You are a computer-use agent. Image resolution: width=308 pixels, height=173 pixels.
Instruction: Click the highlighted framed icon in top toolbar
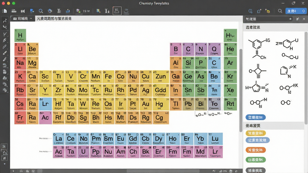[117, 11]
